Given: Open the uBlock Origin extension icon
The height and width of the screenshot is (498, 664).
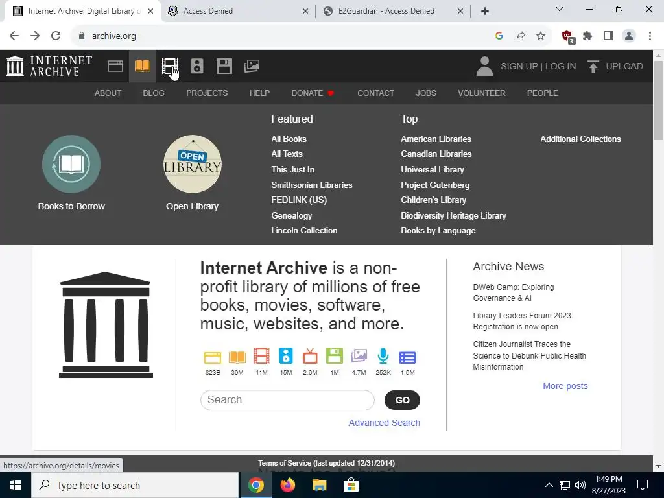Looking at the screenshot, I should click(x=567, y=36).
